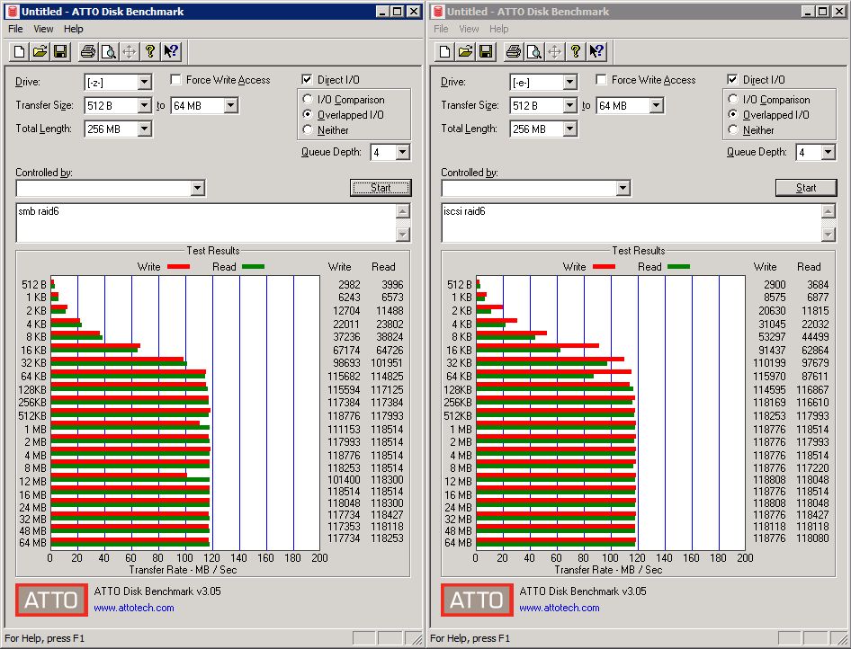
Task: Enable Force Write Access in right window
Action: tap(601, 80)
